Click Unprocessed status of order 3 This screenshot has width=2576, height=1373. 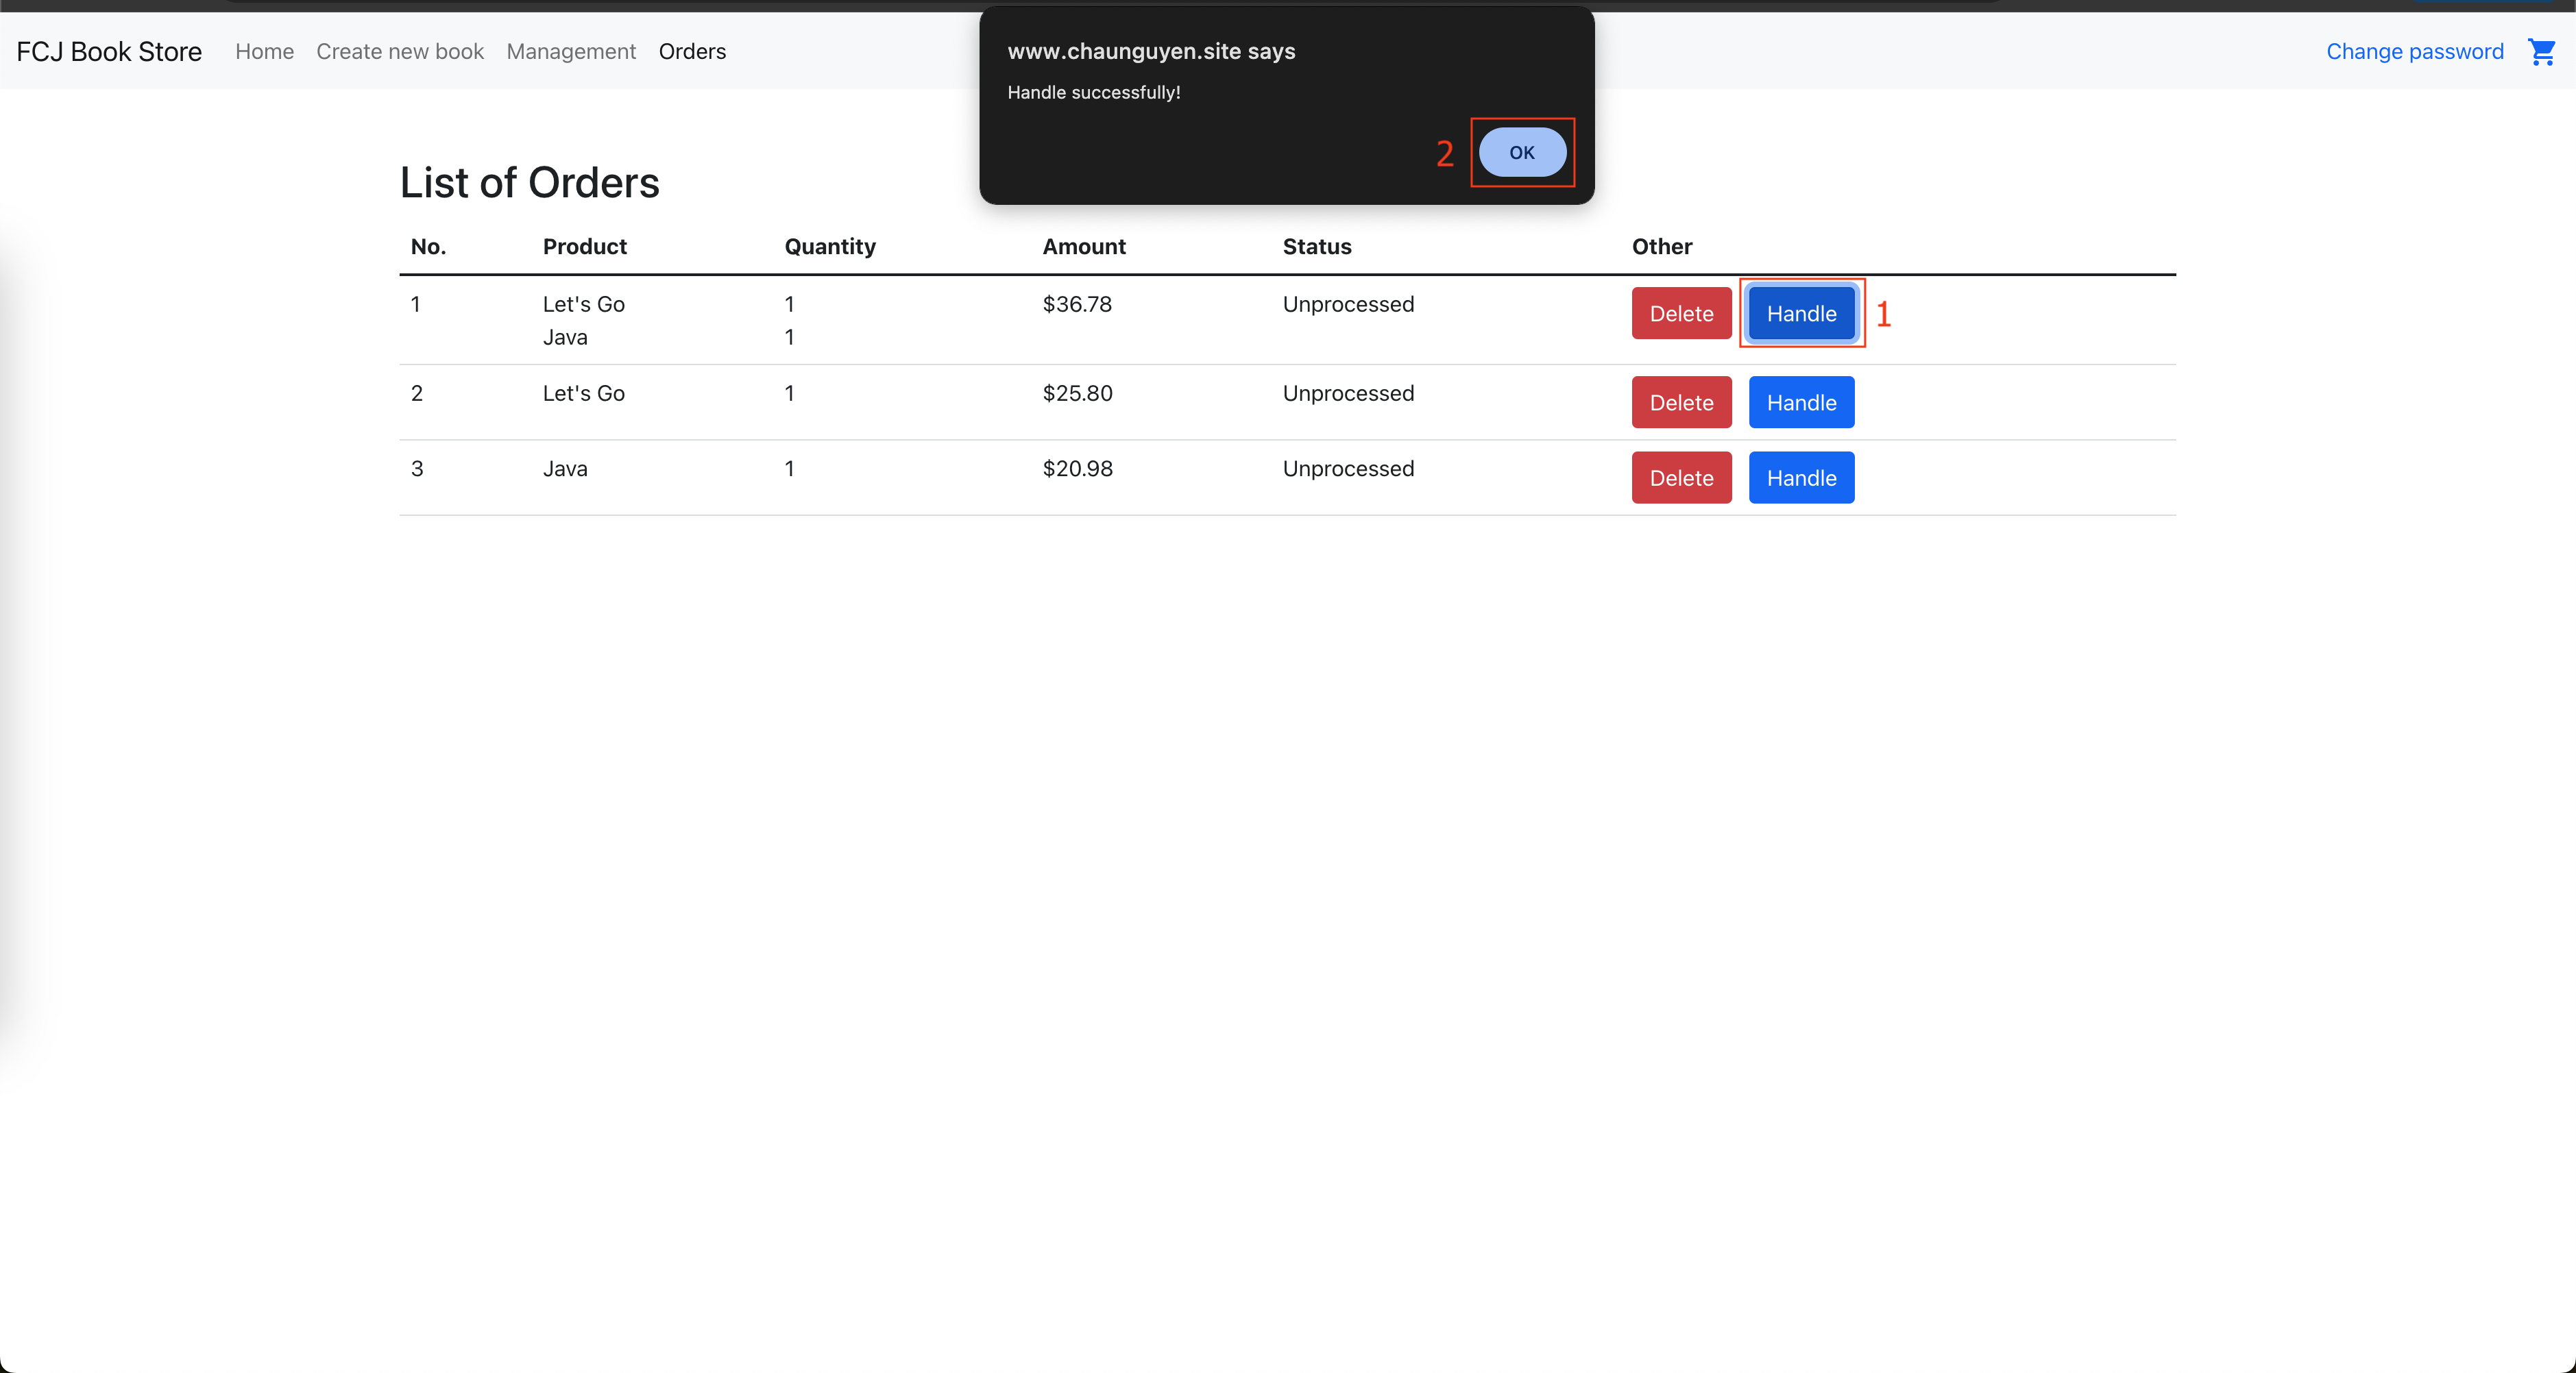[x=1348, y=469]
